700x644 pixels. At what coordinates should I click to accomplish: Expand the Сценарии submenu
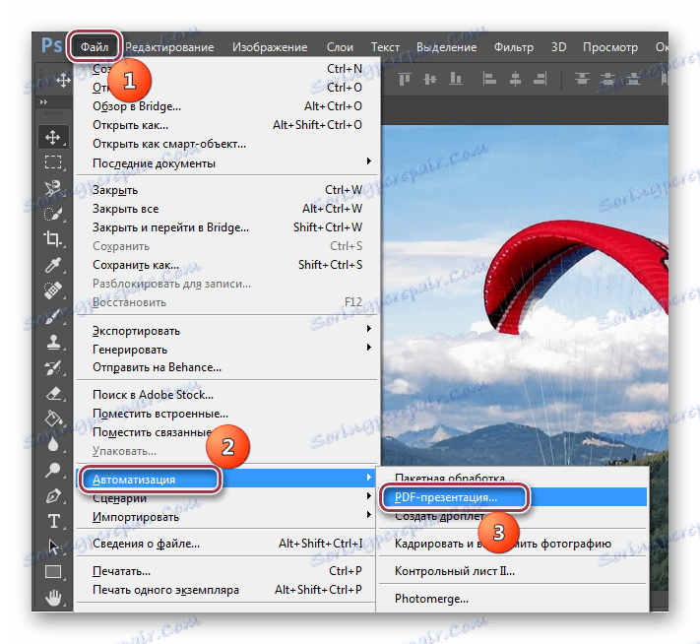pos(226,498)
